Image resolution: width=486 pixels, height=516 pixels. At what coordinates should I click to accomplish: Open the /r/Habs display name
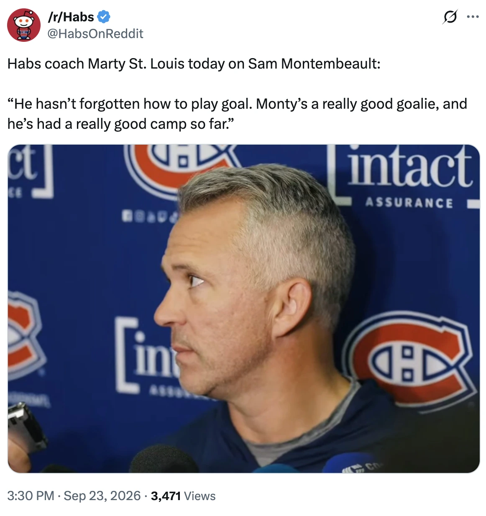[x=71, y=17]
